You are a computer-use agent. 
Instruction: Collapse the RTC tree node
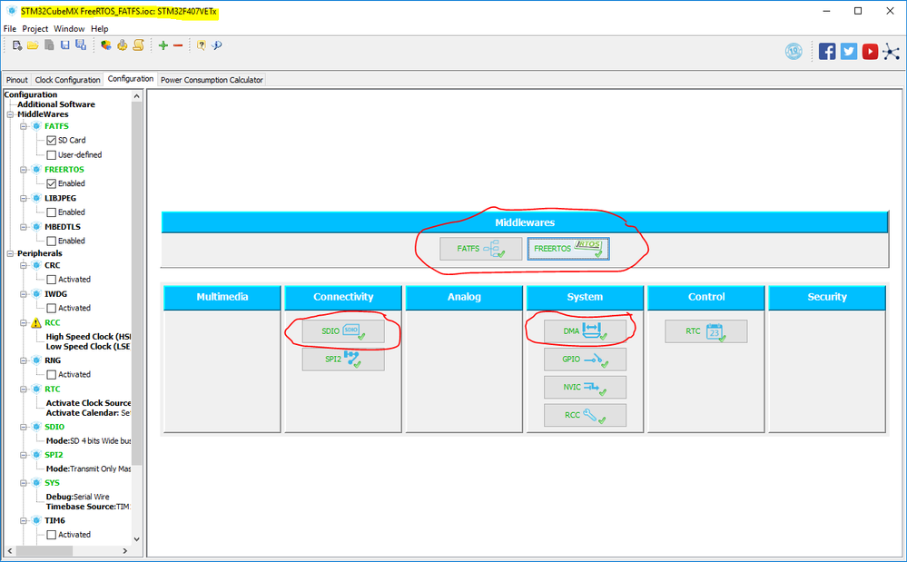24,389
